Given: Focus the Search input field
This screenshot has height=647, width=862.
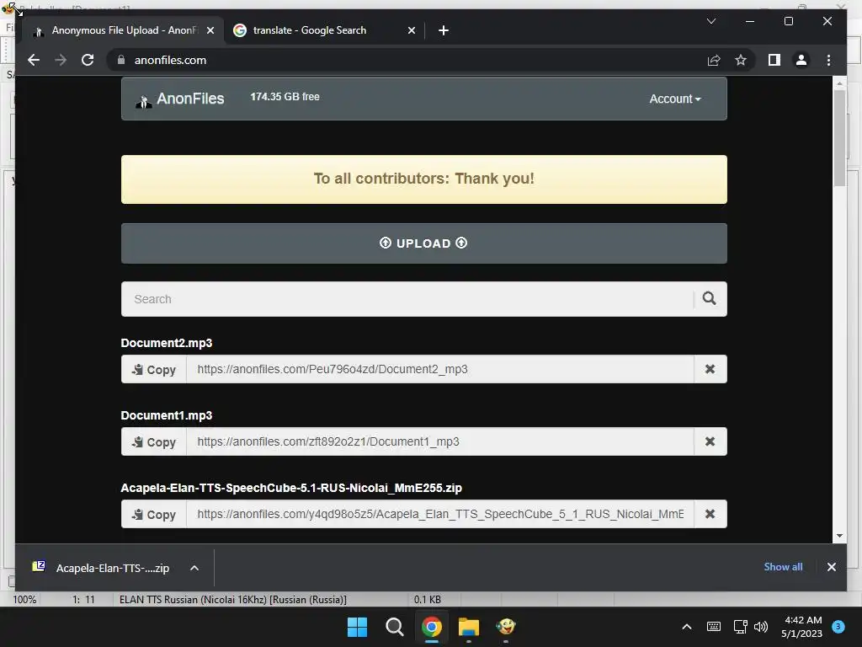Looking at the screenshot, I should [407, 299].
